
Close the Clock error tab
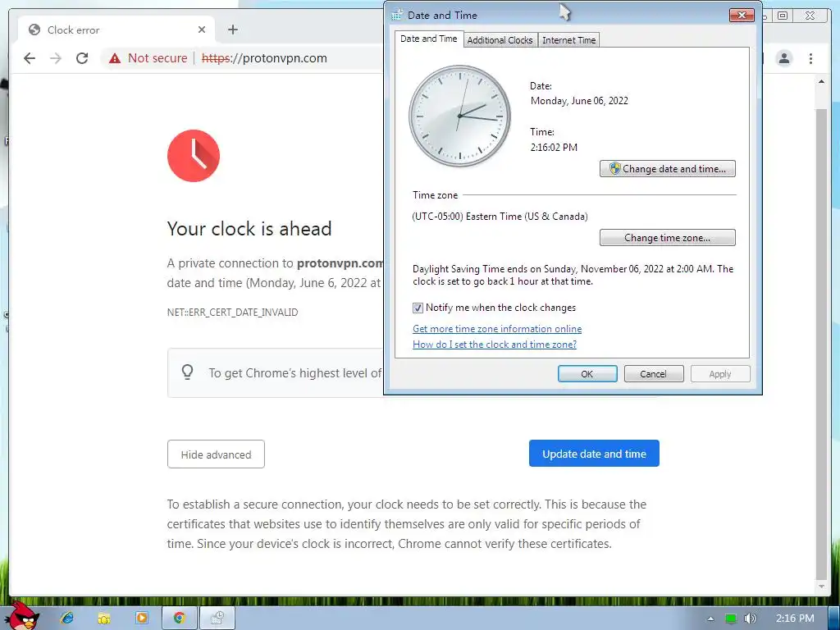202,30
